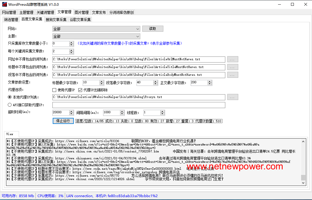This screenshot has height=200, width=312.
Task: Open the 主题管理 tab
Action: coord(26,12)
